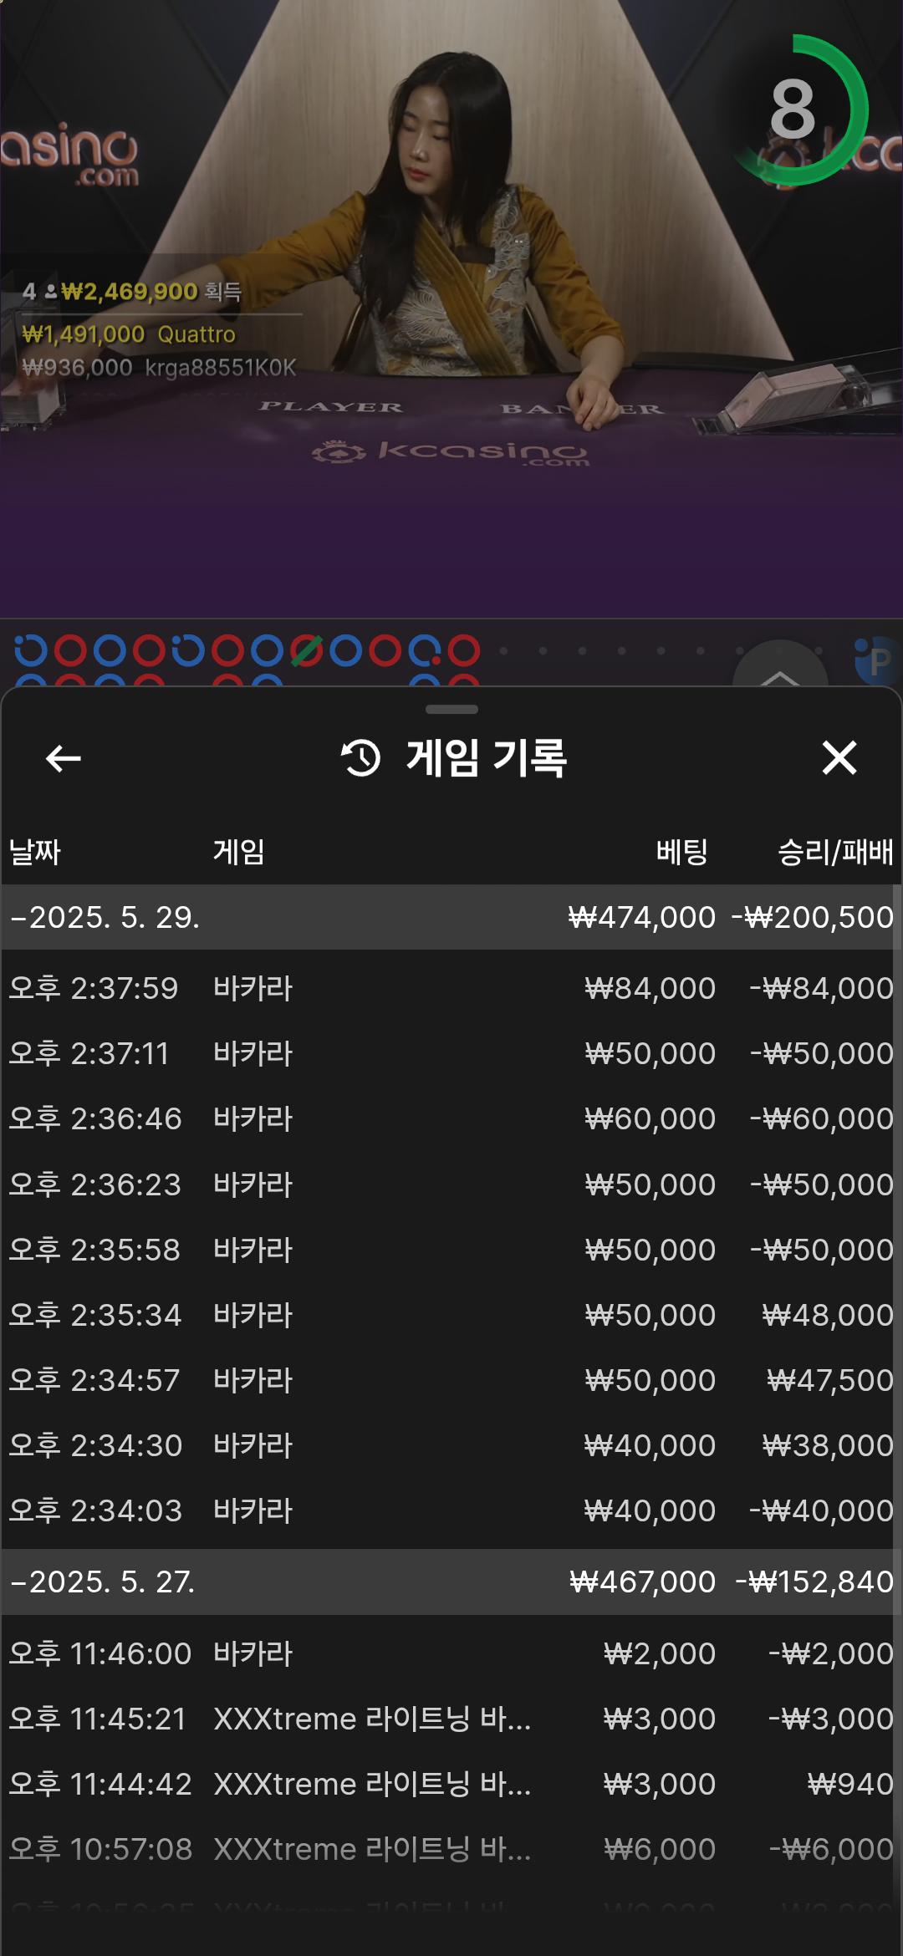Close the 게임 기록 panel with X

click(839, 758)
